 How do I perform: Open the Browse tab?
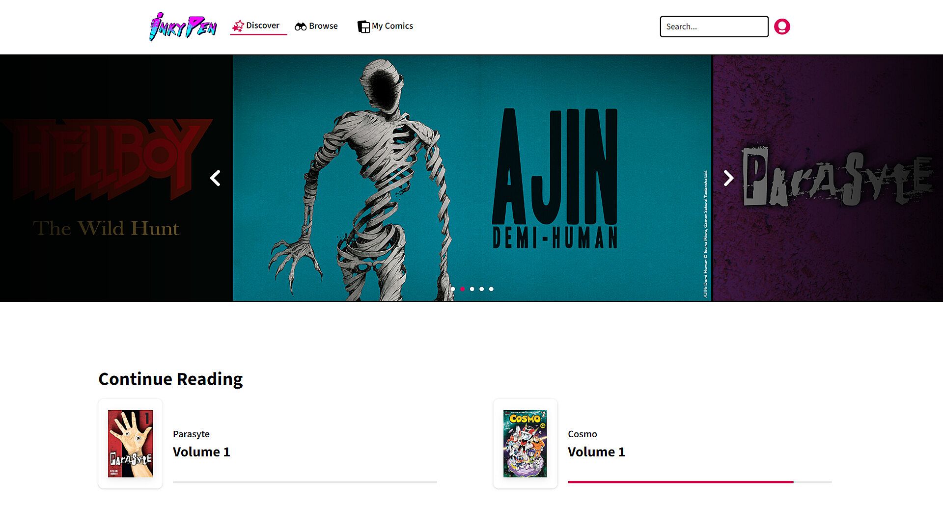point(316,26)
